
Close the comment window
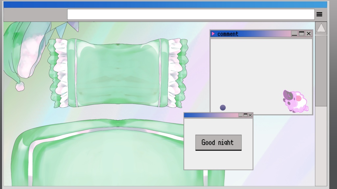tap(309, 34)
